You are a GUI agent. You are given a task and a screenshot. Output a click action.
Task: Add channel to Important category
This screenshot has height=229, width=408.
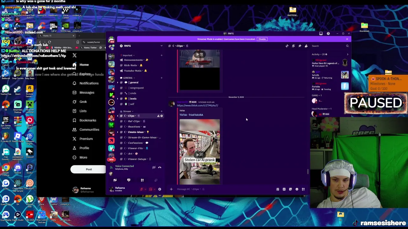(161, 55)
